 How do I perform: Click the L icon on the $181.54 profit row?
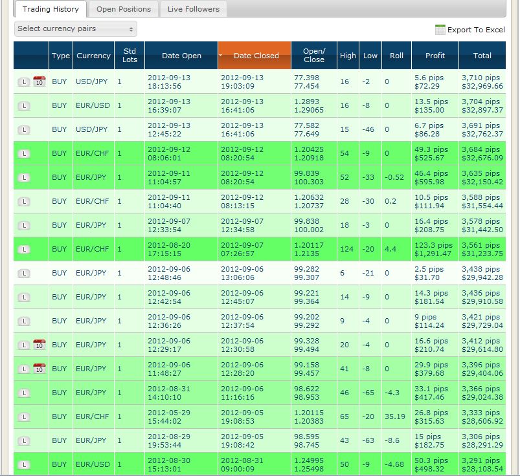pyautogui.click(x=24, y=297)
